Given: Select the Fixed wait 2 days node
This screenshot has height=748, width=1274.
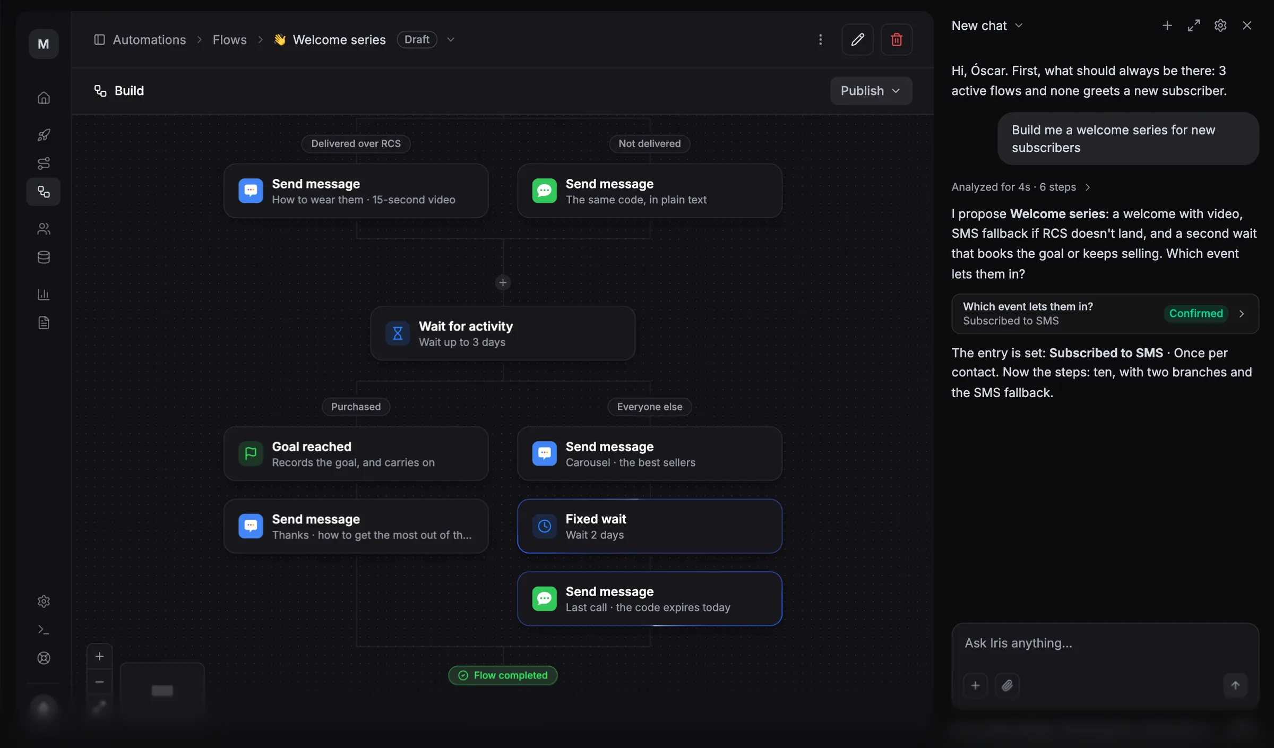Looking at the screenshot, I should tap(649, 526).
